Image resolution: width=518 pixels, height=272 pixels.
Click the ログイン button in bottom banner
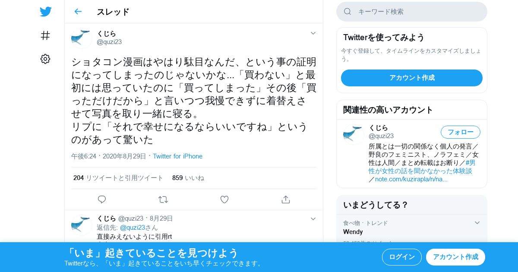click(402, 257)
